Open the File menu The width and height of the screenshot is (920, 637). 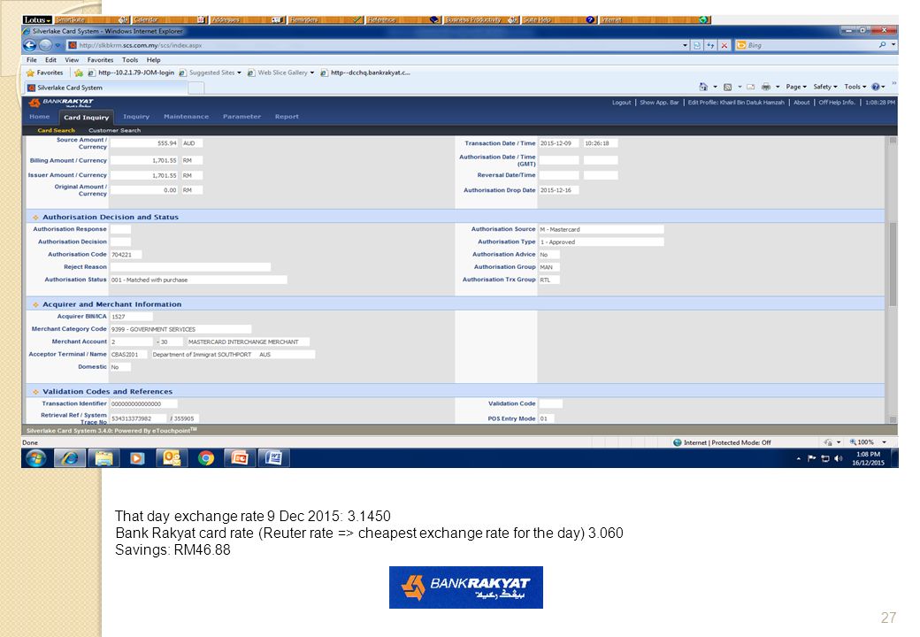coord(32,60)
